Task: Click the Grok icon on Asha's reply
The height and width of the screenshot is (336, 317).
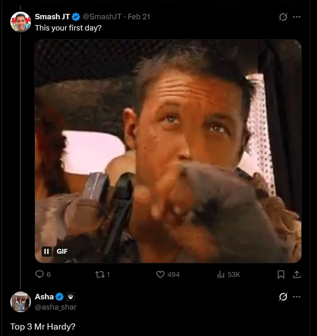Action: pos(283,297)
